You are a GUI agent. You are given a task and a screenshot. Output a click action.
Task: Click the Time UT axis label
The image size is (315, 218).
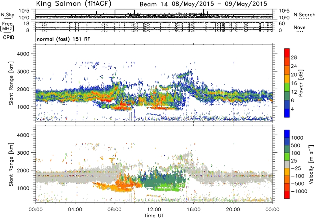click(154, 216)
